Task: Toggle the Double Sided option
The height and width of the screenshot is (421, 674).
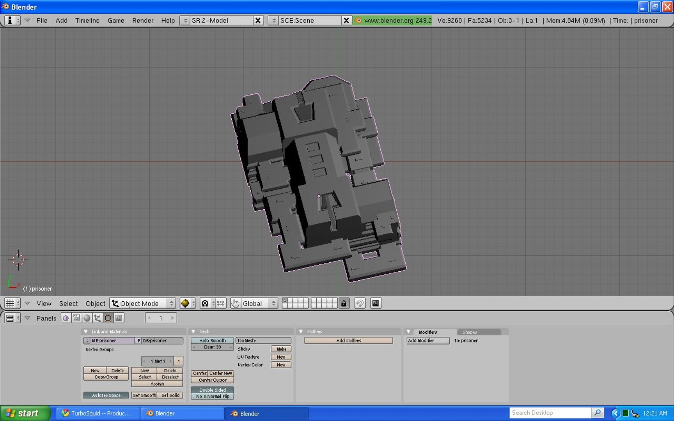Action: coord(213,390)
